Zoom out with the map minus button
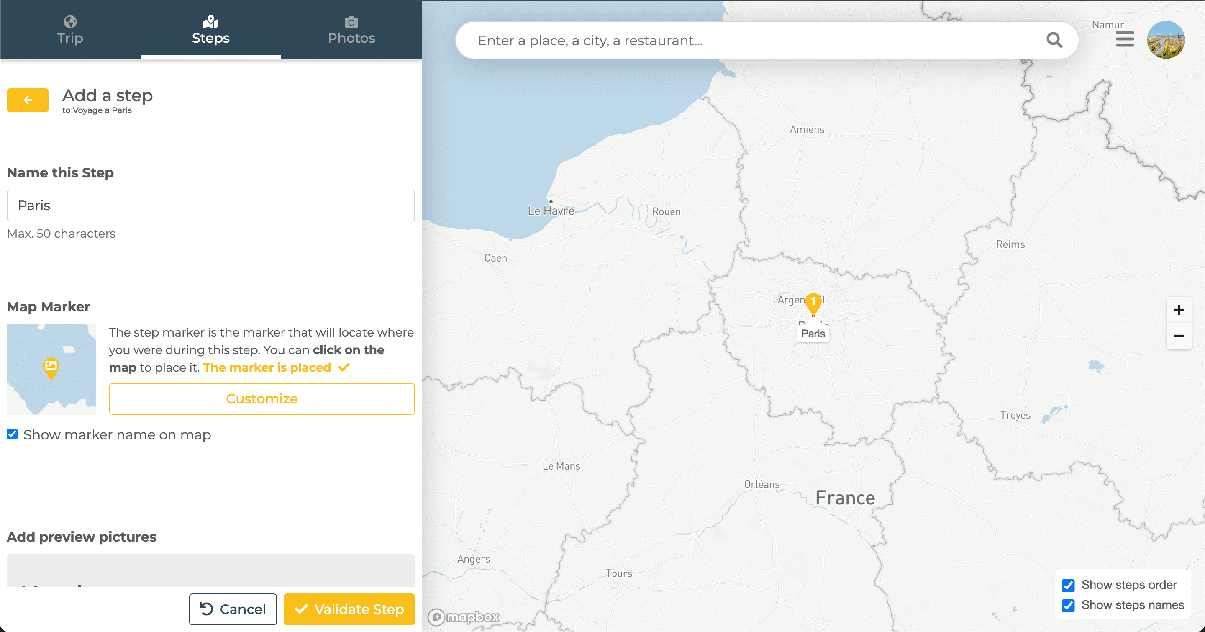 click(x=1178, y=336)
